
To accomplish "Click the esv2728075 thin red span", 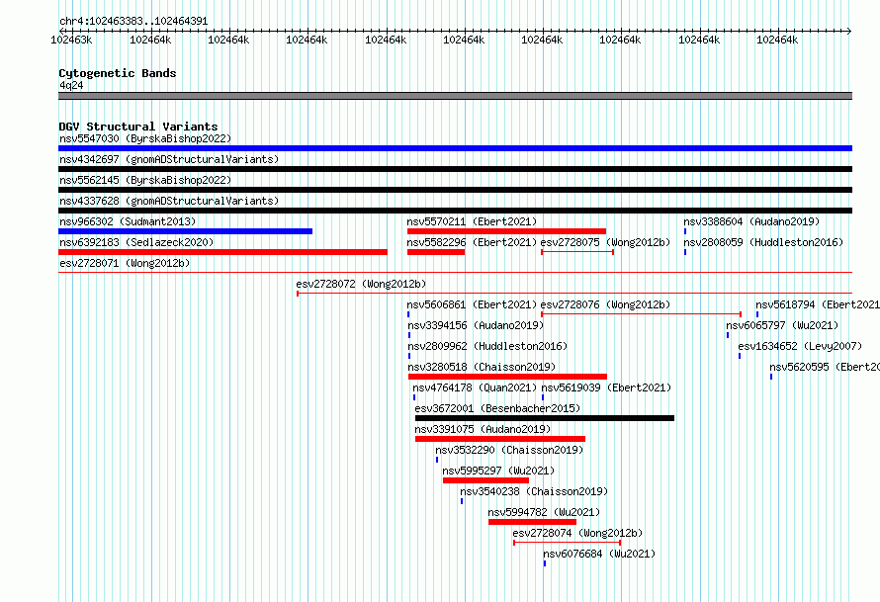I will [x=577, y=252].
